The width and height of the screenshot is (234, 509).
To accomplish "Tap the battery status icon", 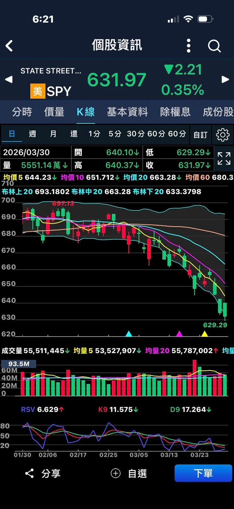I will 205,19.
